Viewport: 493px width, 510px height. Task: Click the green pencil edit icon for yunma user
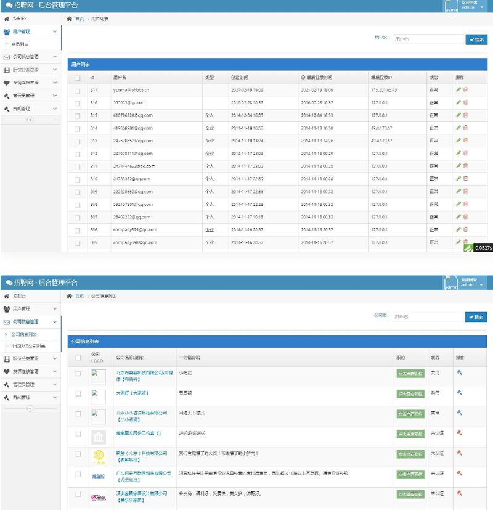point(459,89)
